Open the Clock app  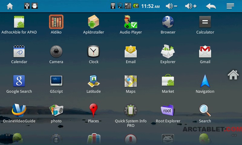[93, 51]
